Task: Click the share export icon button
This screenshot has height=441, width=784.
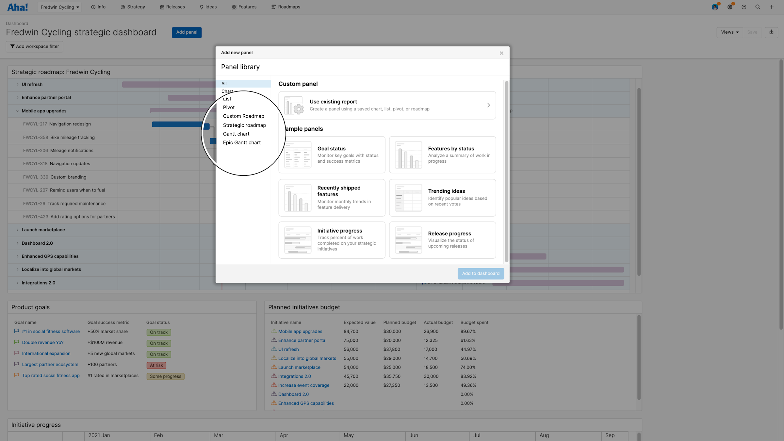Action: pyautogui.click(x=771, y=32)
